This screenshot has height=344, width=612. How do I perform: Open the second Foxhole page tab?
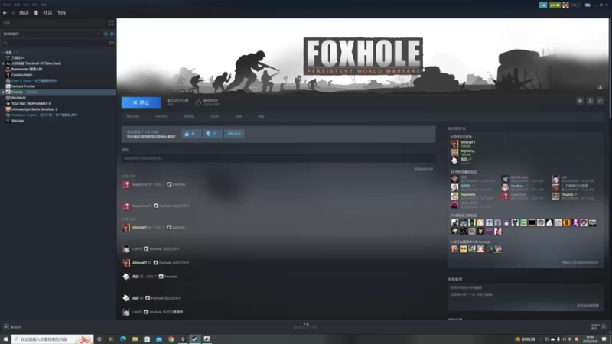161,117
